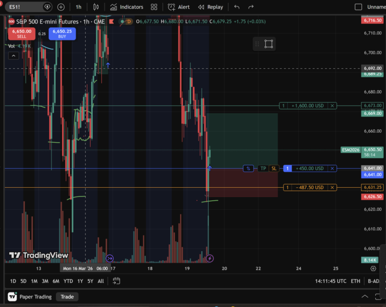Open the go to date calendar icon
Image resolution: width=386 pixels, height=307 pixels.
point(116,281)
